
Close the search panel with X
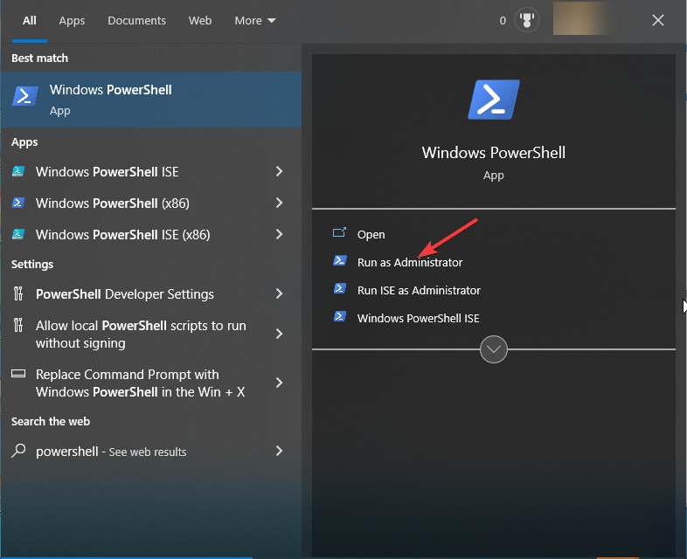pyautogui.click(x=658, y=20)
